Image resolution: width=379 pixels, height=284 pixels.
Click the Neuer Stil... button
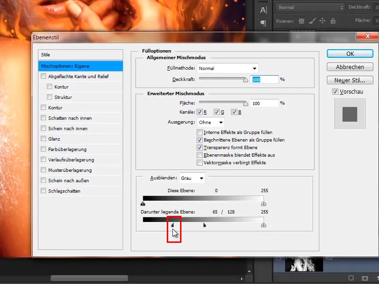pyautogui.click(x=350, y=80)
